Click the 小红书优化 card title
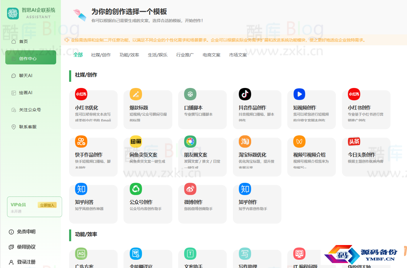407x268 pixels. 86,108
